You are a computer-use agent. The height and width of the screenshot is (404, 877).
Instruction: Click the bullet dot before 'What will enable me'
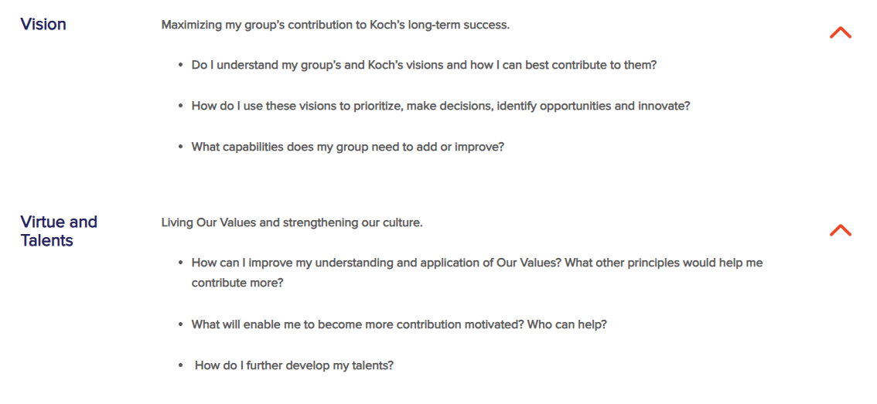(x=181, y=324)
